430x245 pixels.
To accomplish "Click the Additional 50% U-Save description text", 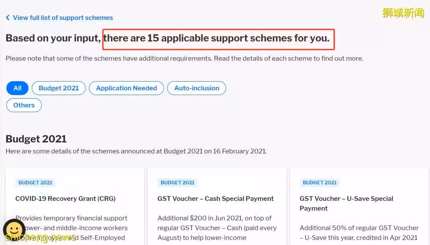I will click(x=359, y=233).
